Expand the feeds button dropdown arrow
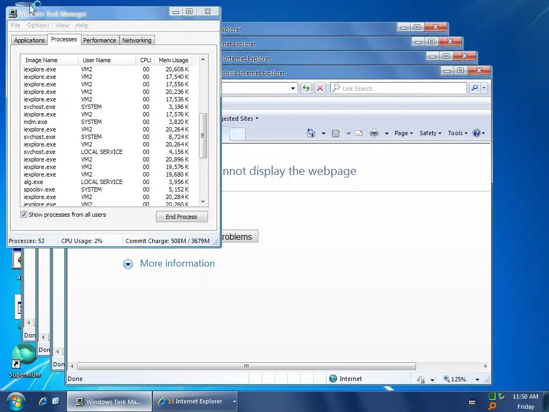The height and width of the screenshot is (412, 549). 348,134
